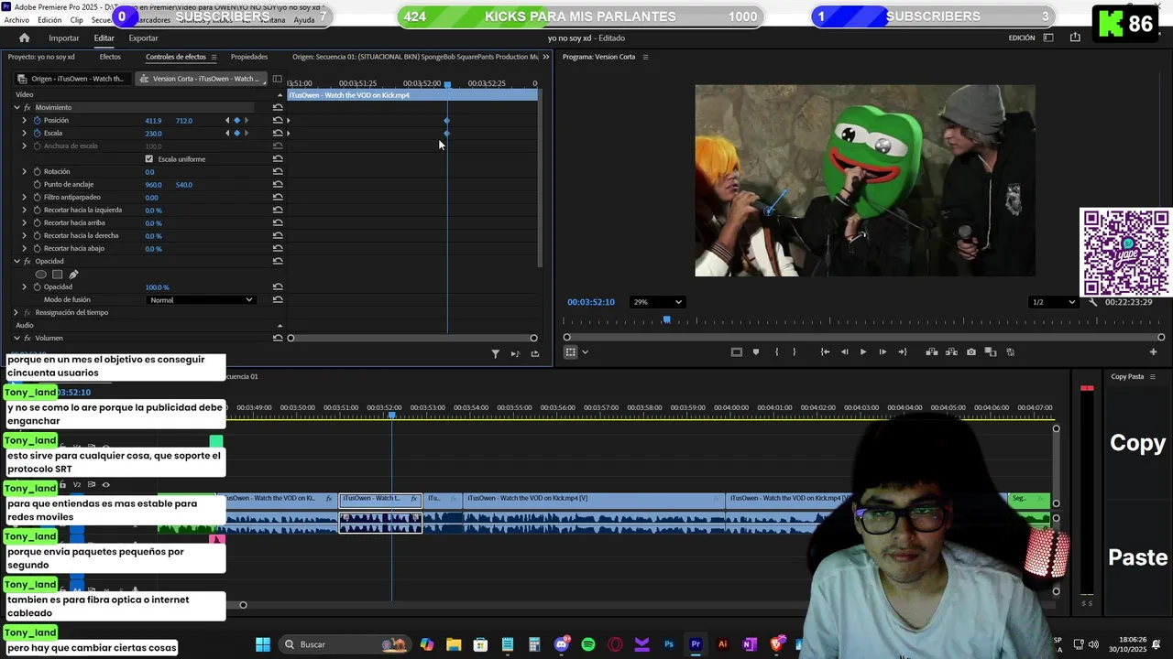Add a marker in Program Monitor
This screenshot has height=659, width=1173.
tap(756, 351)
